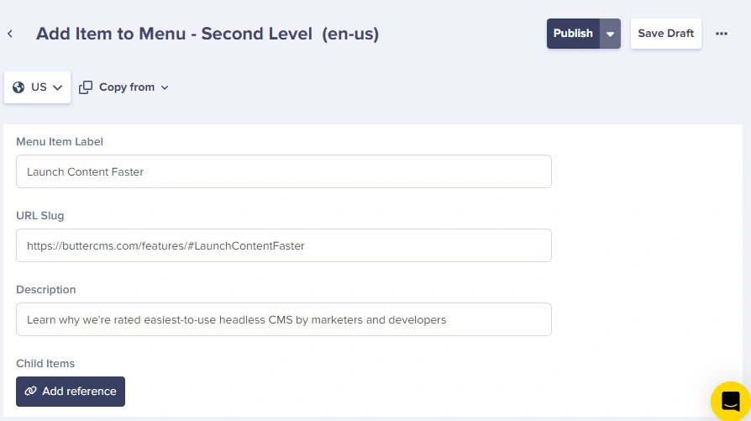Click the Save Draft button
Screen dimensions: 751x421
pos(665,34)
